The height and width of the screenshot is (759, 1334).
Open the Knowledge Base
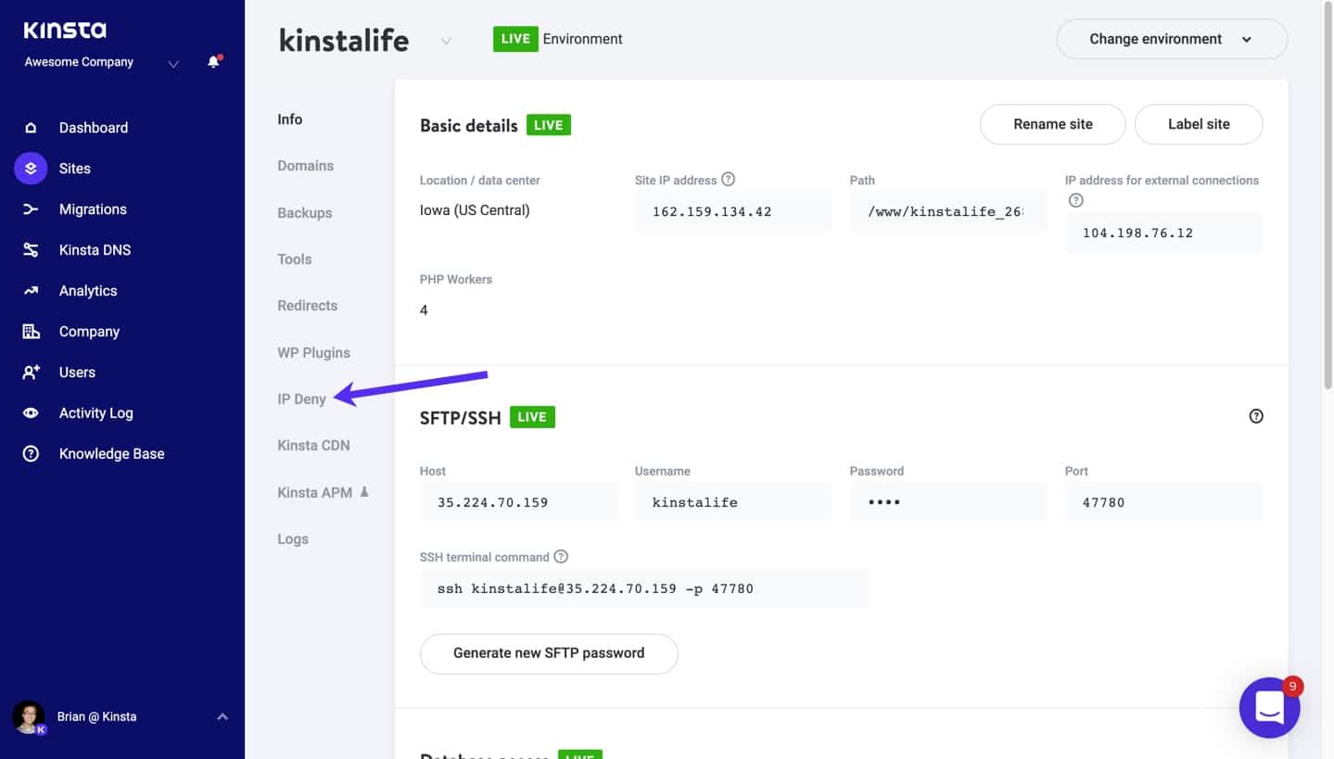[111, 453]
